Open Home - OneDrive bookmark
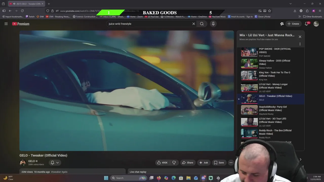This screenshot has width=324, height=182. 197,17
